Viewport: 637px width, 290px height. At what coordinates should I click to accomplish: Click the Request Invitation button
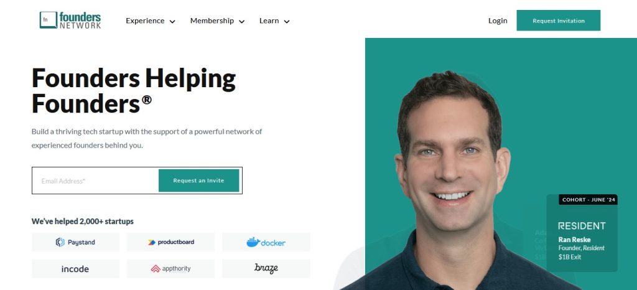pyautogui.click(x=558, y=21)
